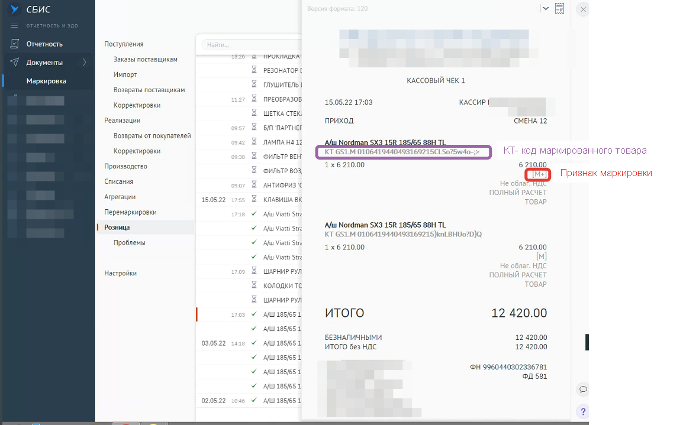683x425 pixels.
Task: Click the Отчетность report icon in sidebar
Action: (x=15, y=44)
